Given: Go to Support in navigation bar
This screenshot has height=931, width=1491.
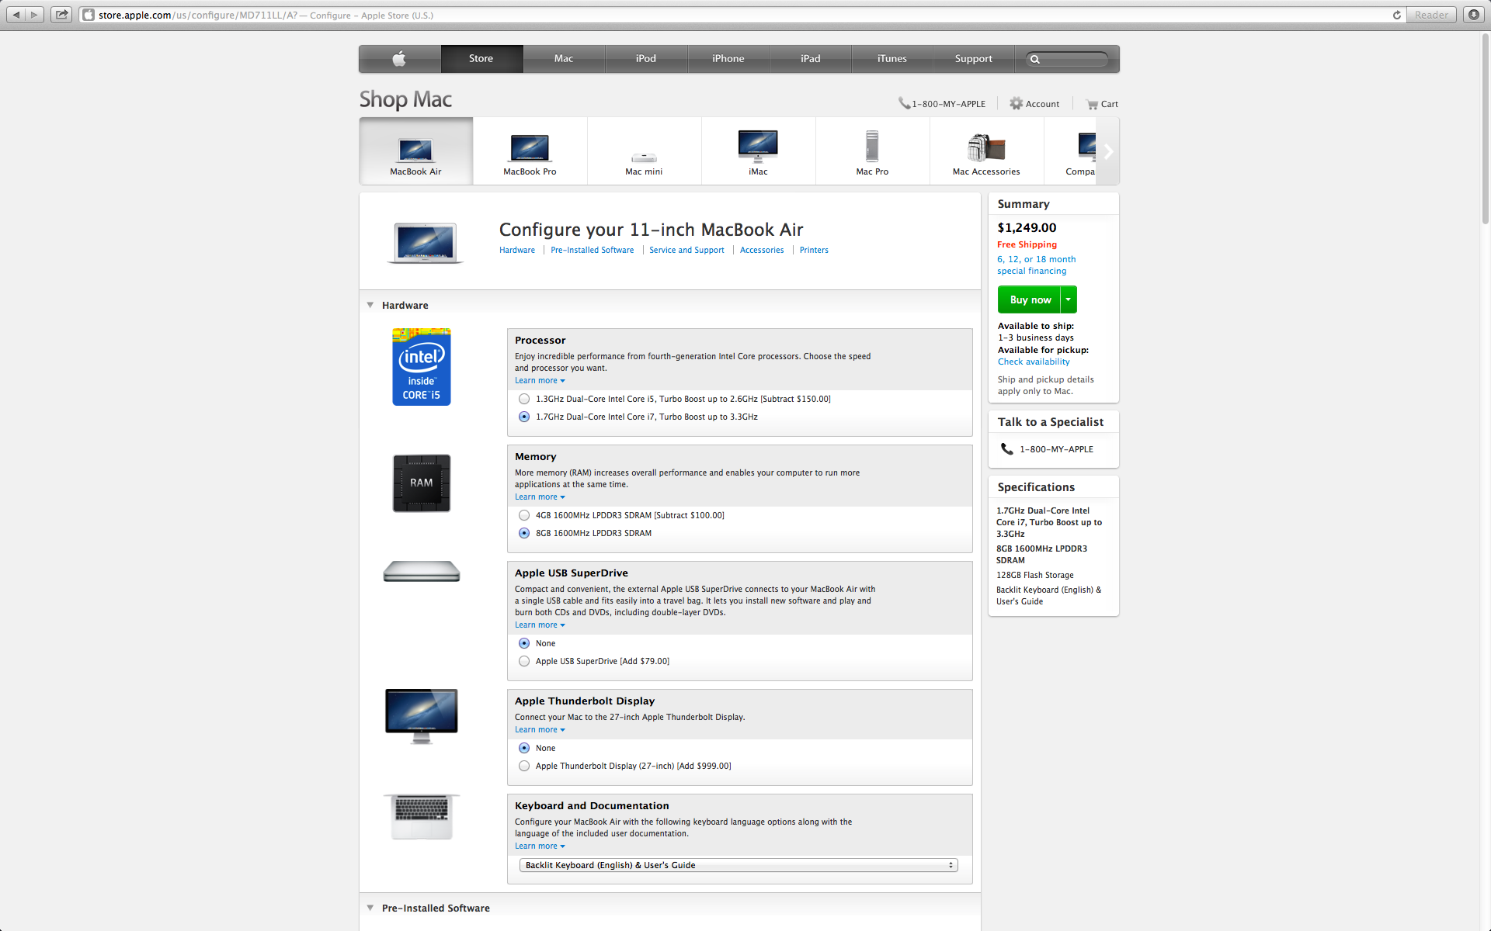Looking at the screenshot, I should click(973, 59).
